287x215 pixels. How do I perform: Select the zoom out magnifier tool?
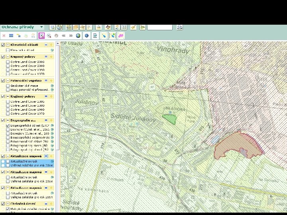(49, 35)
